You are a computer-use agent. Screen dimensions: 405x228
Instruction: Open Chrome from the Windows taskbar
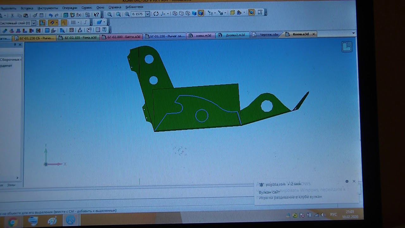click(x=13, y=222)
